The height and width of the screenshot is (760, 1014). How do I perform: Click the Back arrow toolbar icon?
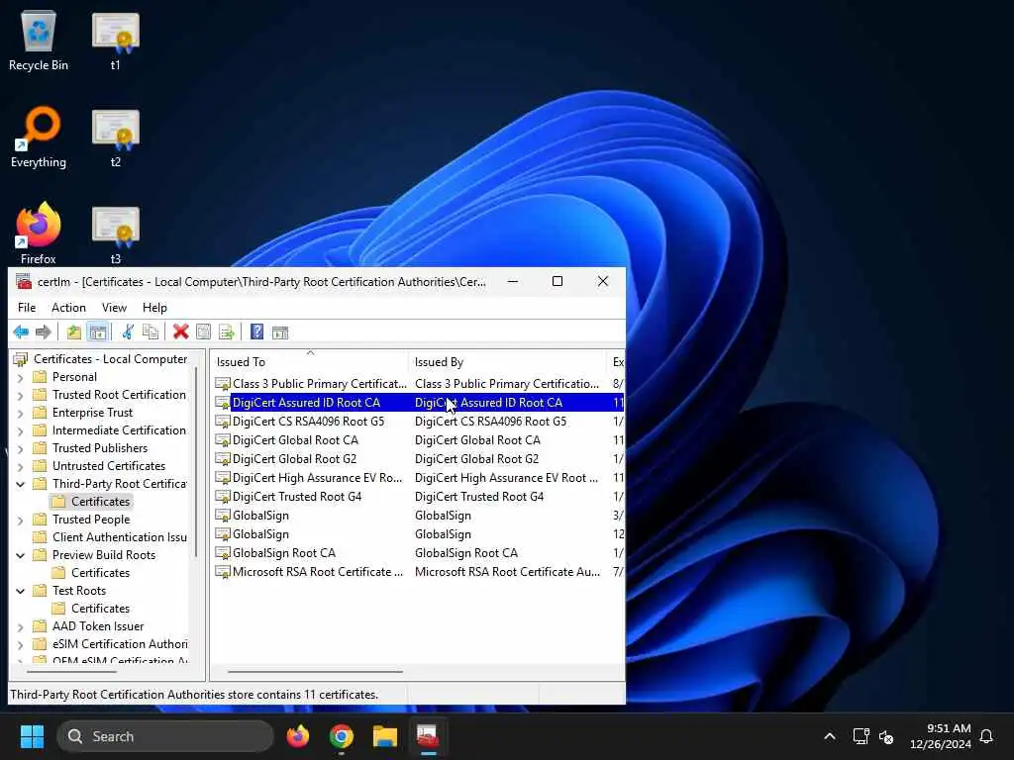(x=21, y=332)
